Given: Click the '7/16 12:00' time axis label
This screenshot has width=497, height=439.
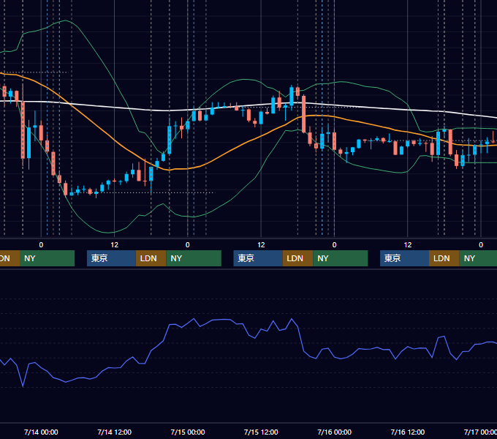Looking at the screenshot, I should coord(408,432).
